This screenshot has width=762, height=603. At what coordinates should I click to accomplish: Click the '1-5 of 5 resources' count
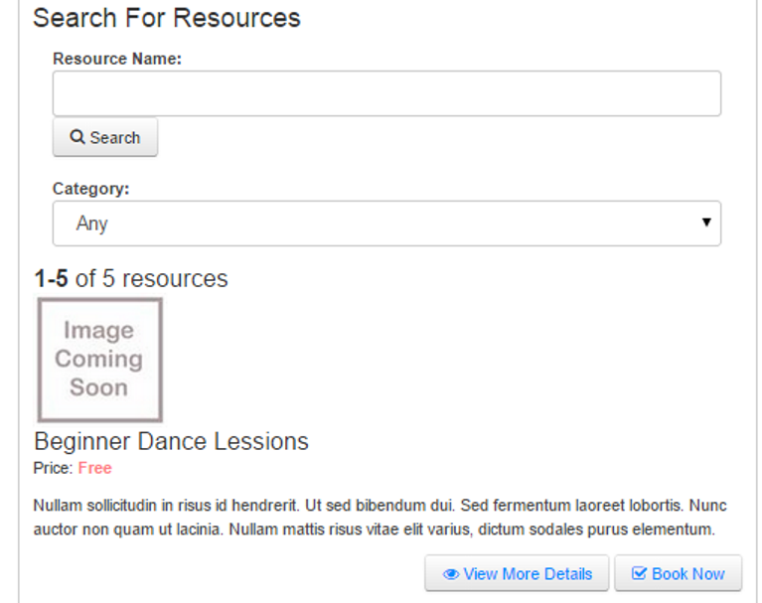coord(131,279)
